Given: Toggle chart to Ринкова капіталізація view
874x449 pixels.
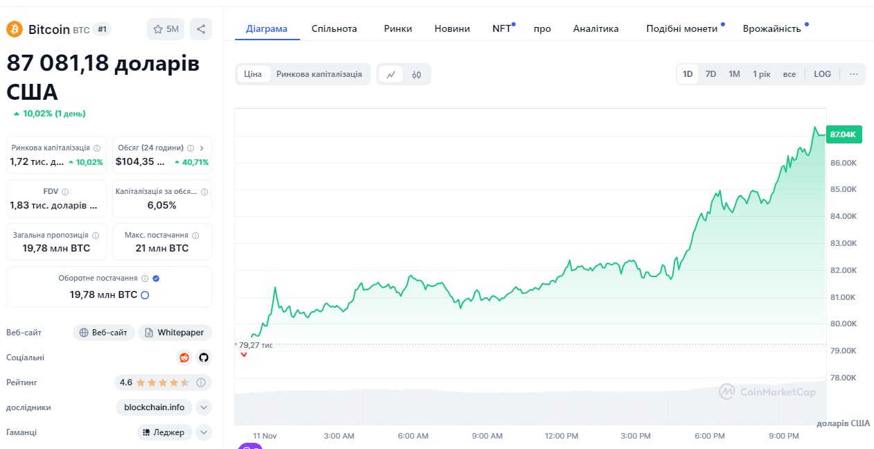Looking at the screenshot, I should [x=319, y=74].
